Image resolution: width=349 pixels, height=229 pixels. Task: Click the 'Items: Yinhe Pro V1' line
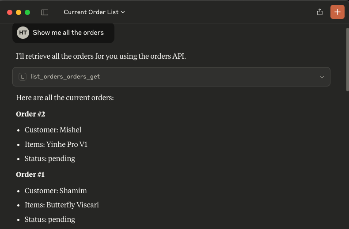click(56, 144)
